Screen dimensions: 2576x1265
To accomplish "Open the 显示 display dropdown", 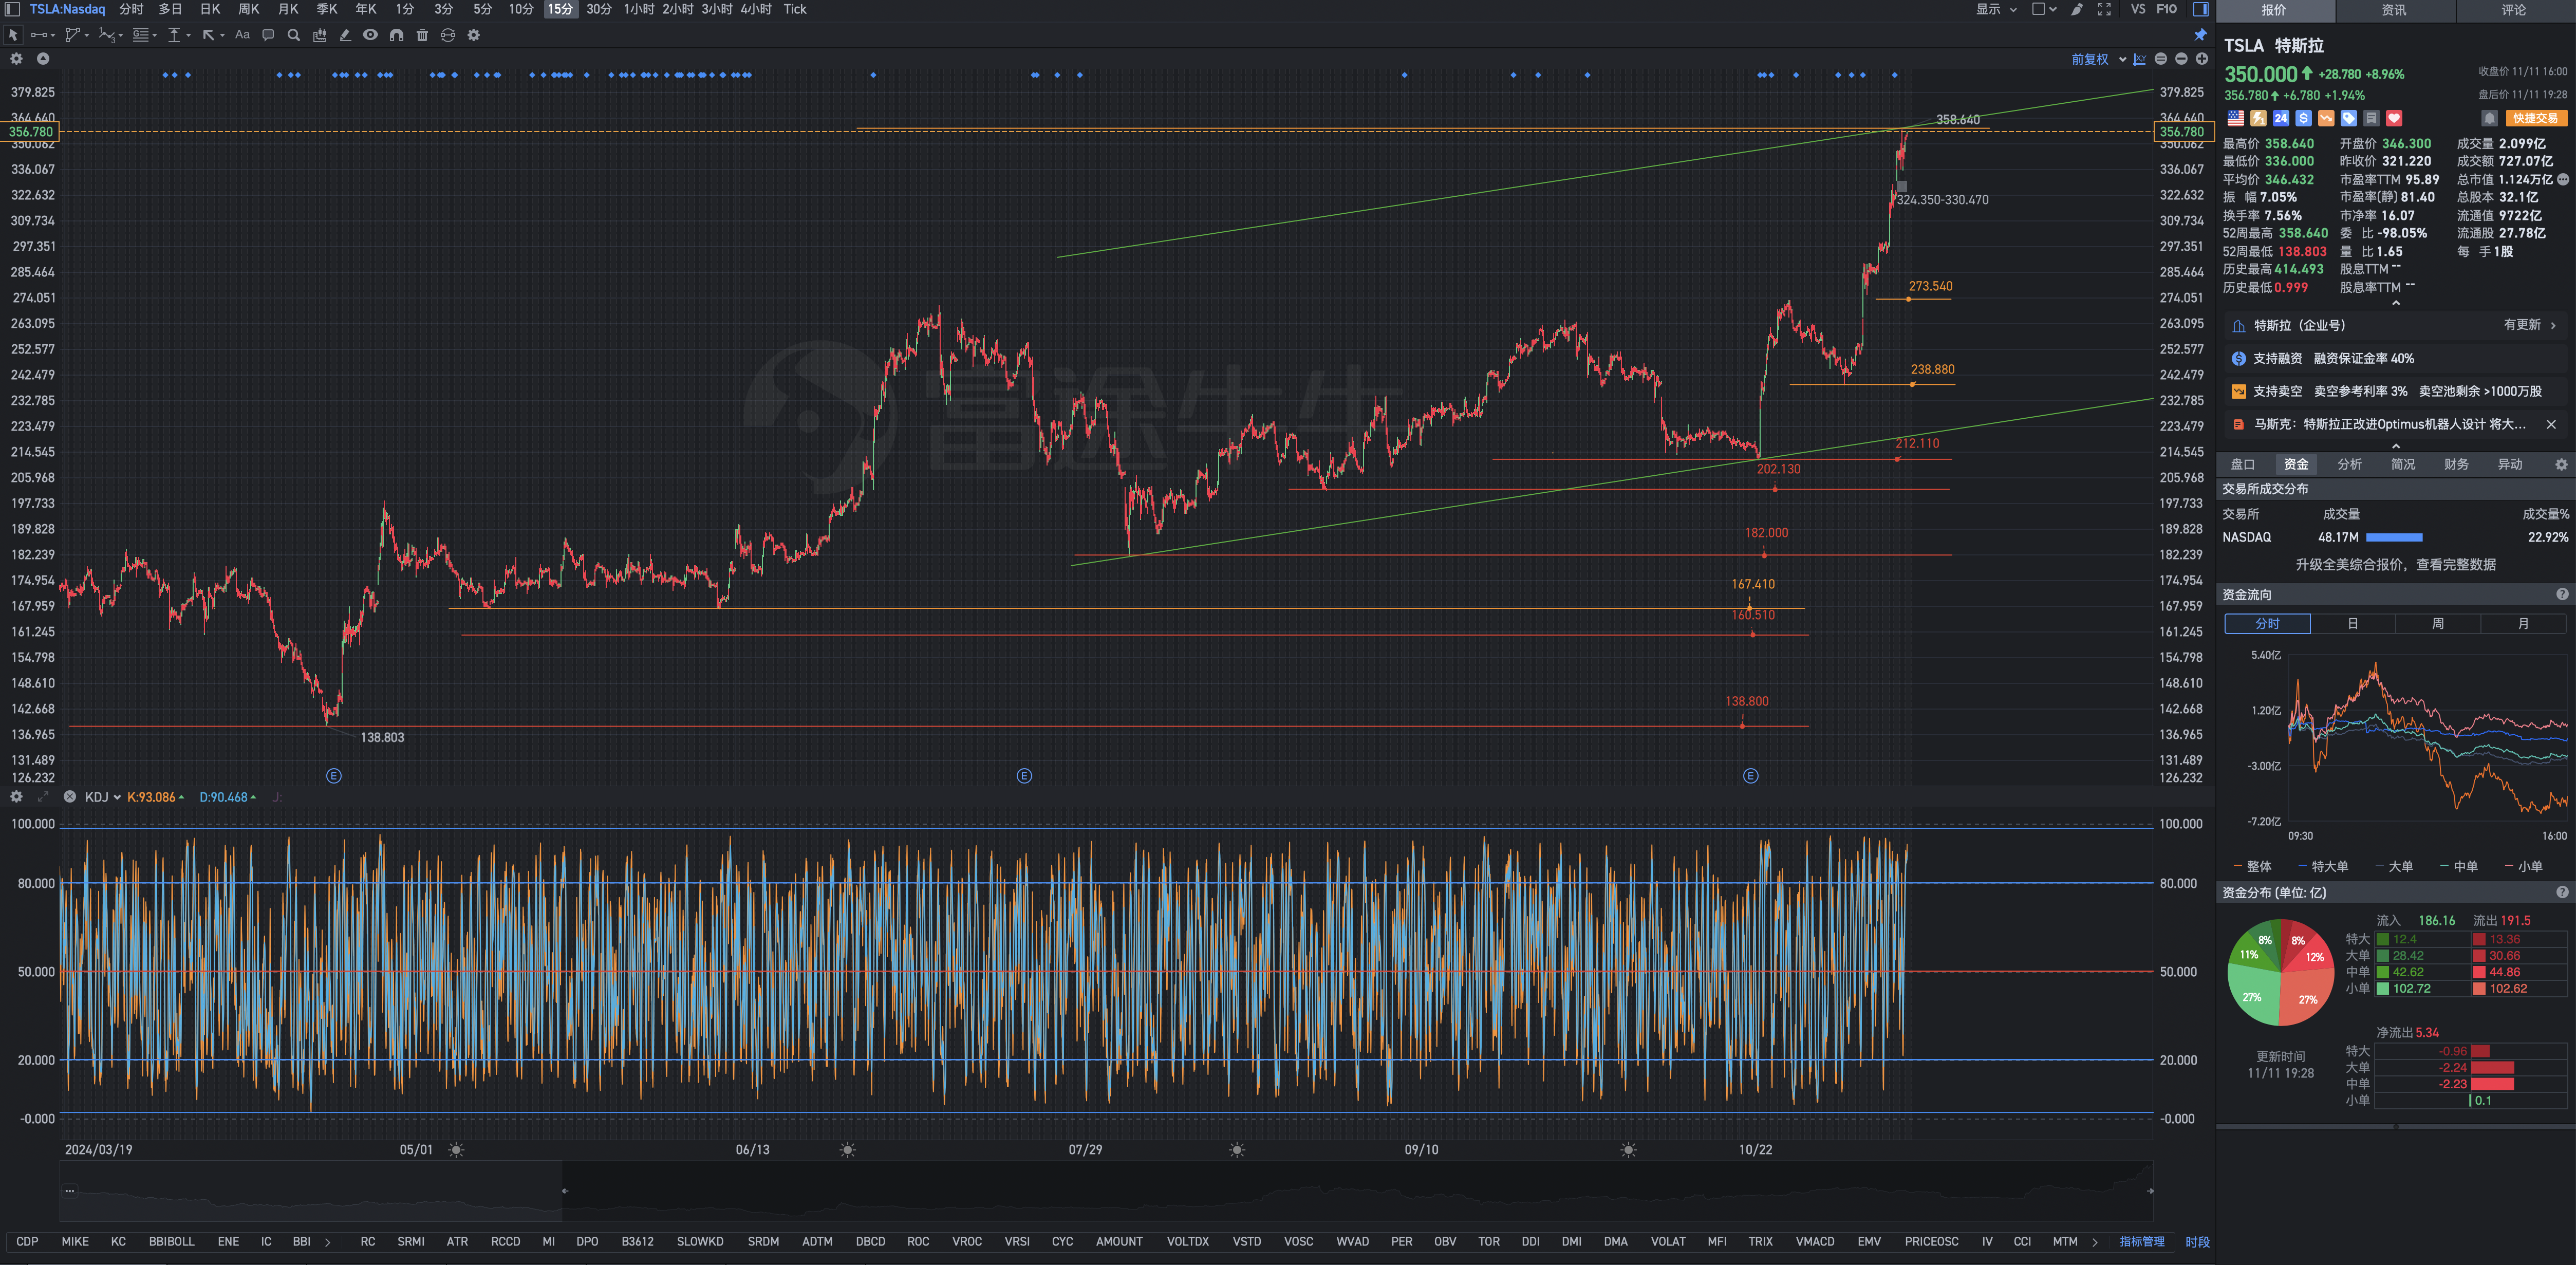I will pos(1996,9).
